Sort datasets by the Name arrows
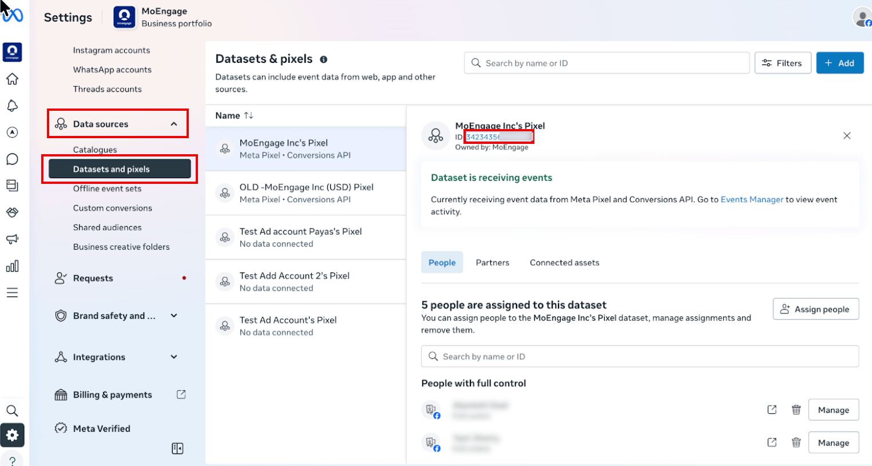872x466 pixels. [248, 115]
